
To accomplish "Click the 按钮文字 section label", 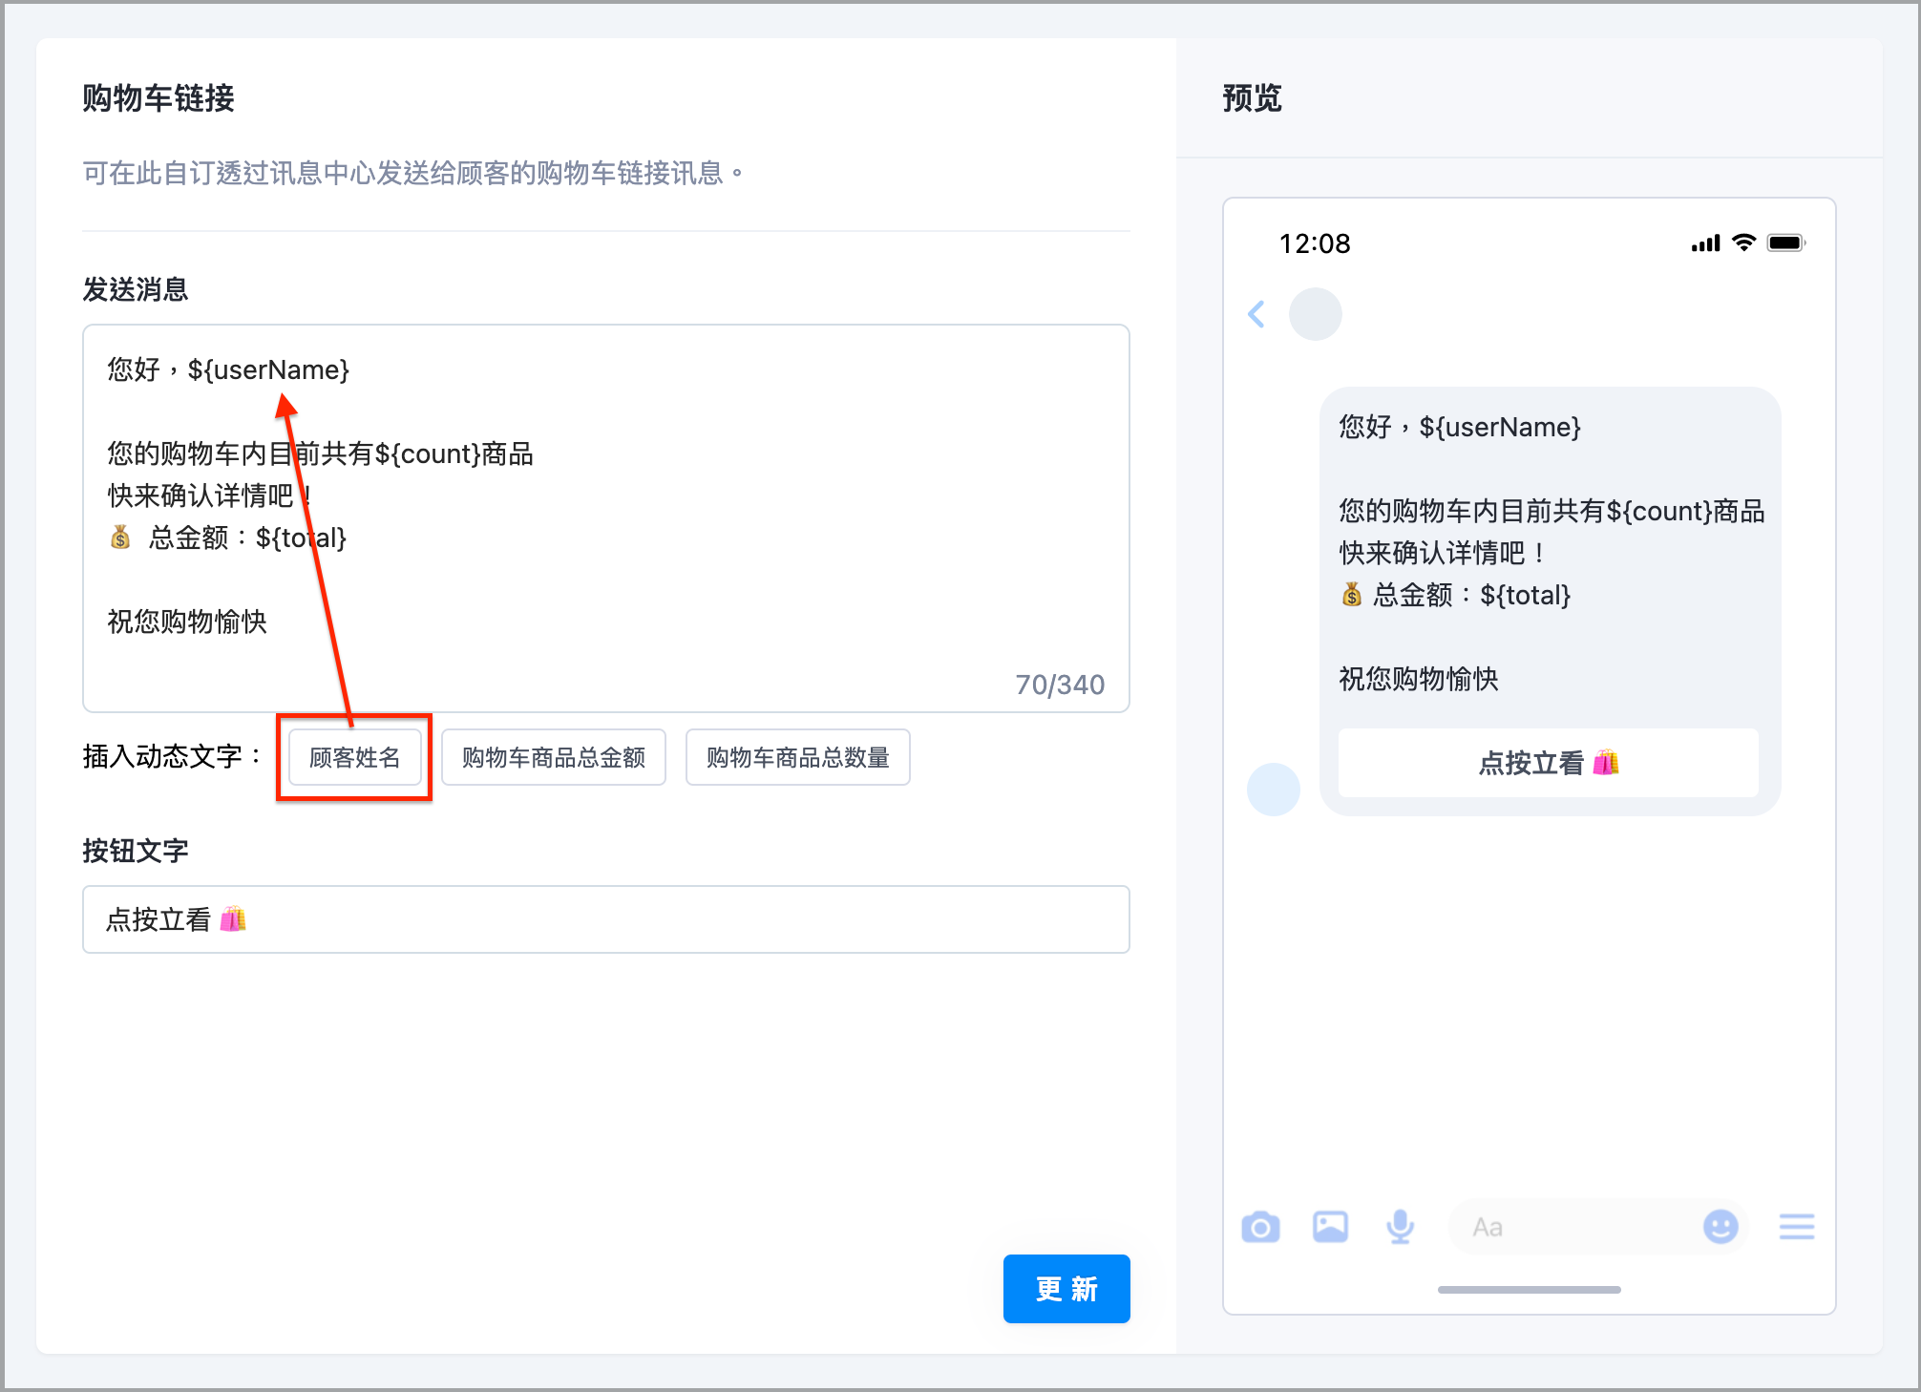I will click(x=136, y=851).
